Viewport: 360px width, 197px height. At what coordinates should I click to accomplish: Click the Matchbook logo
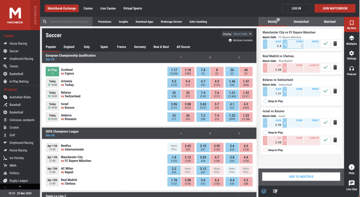coord(15,15)
